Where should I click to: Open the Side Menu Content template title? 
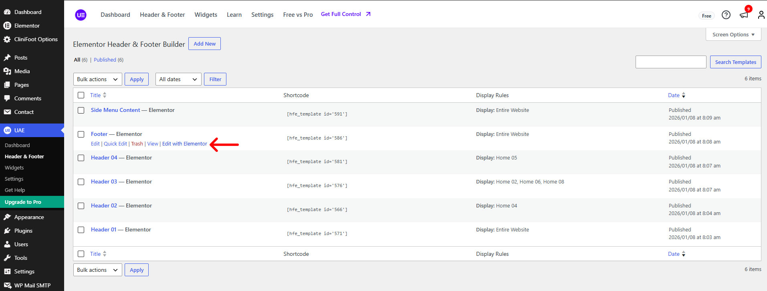115,110
